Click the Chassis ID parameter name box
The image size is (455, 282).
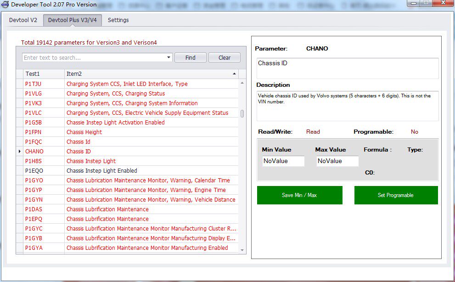348,68
